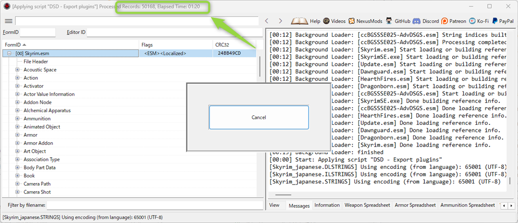Expand the Book group
This screenshot has height=223, width=518.
point(18,176)
